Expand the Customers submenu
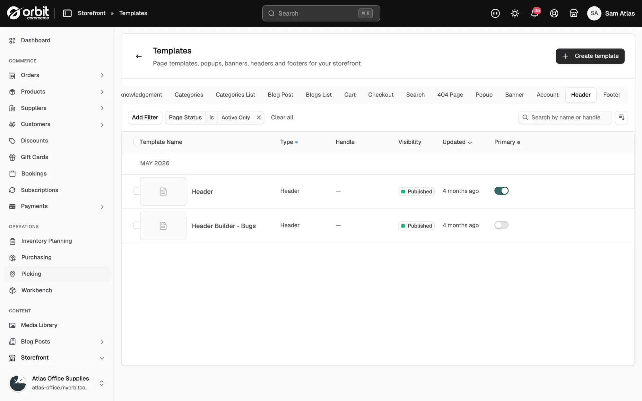 click(x=102, y=124)
